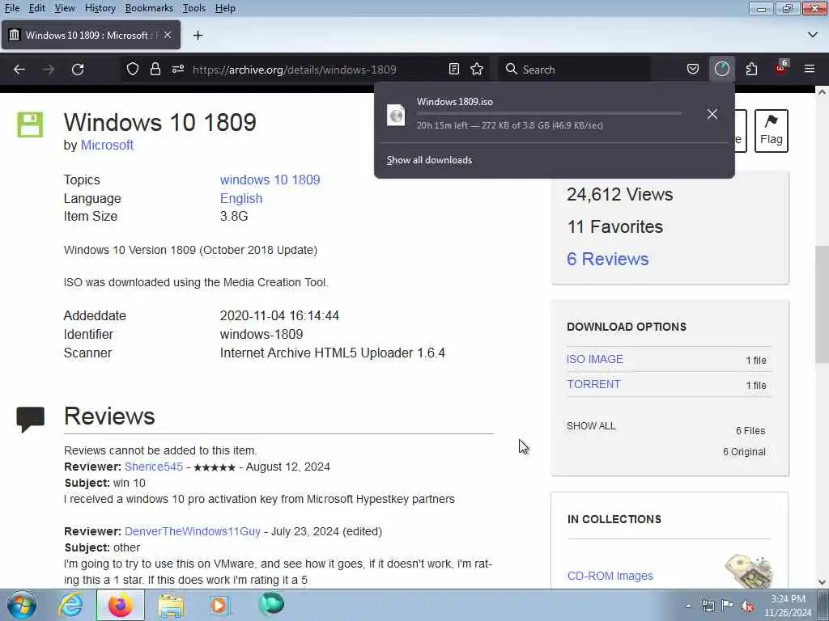Open the Edit menu

point(36,8)
